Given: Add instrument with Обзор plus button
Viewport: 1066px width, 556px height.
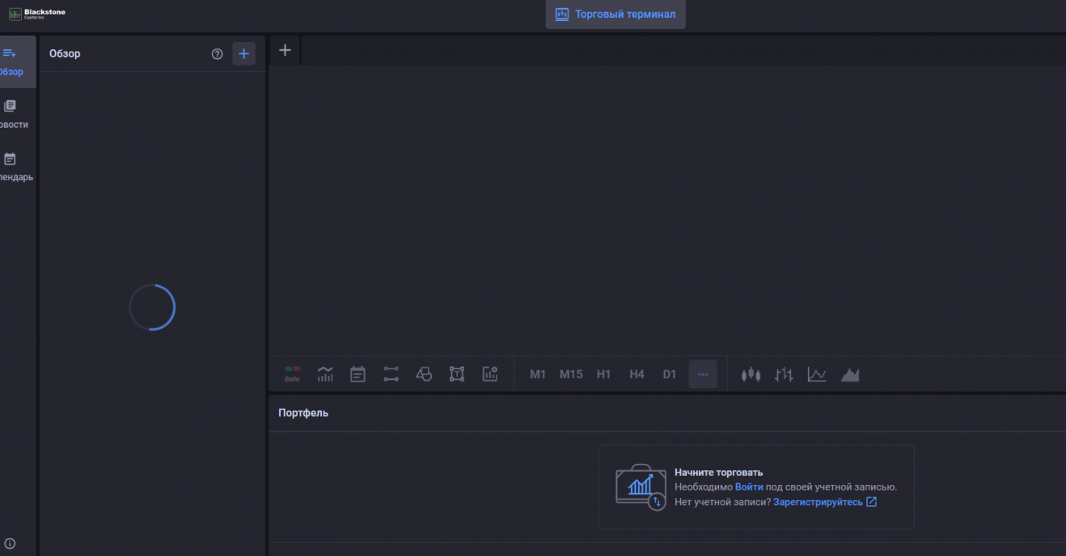Looking at the screenshot, I should [x=243, y=54].
